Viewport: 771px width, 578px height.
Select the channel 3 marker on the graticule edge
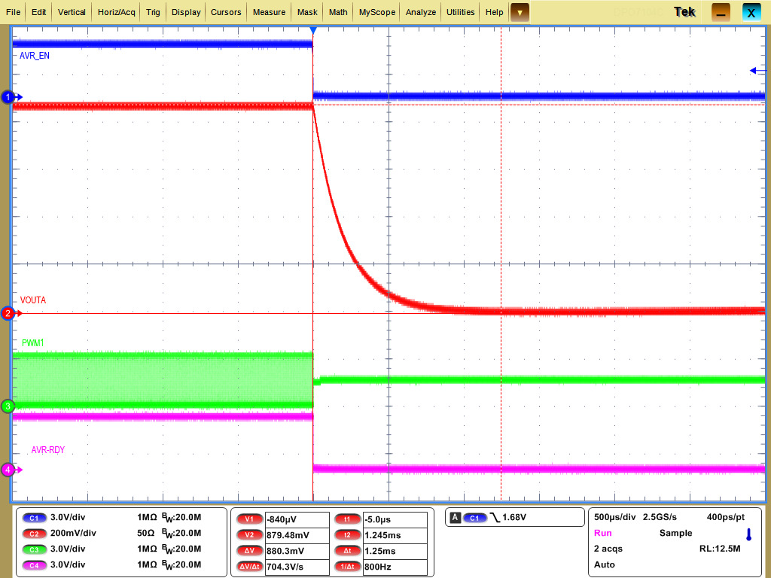[8, 406]
